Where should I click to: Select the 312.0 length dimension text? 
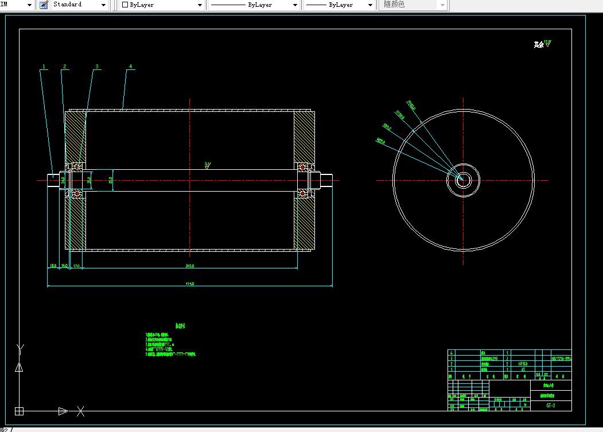[189, 266]
